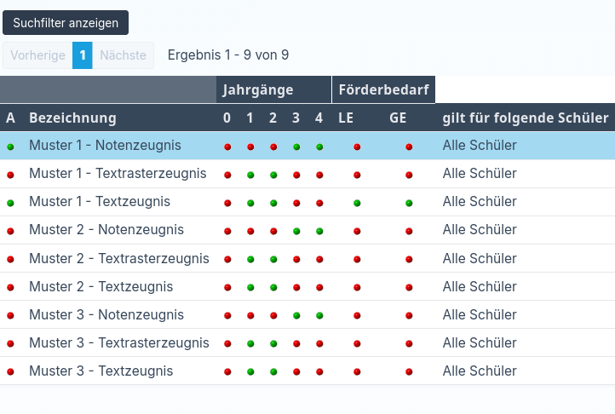This screenshot has height=414, width=615.
Task: Toggle LE status for Muster 3 - Textrasterzeugnis
Action: point(357,343)
